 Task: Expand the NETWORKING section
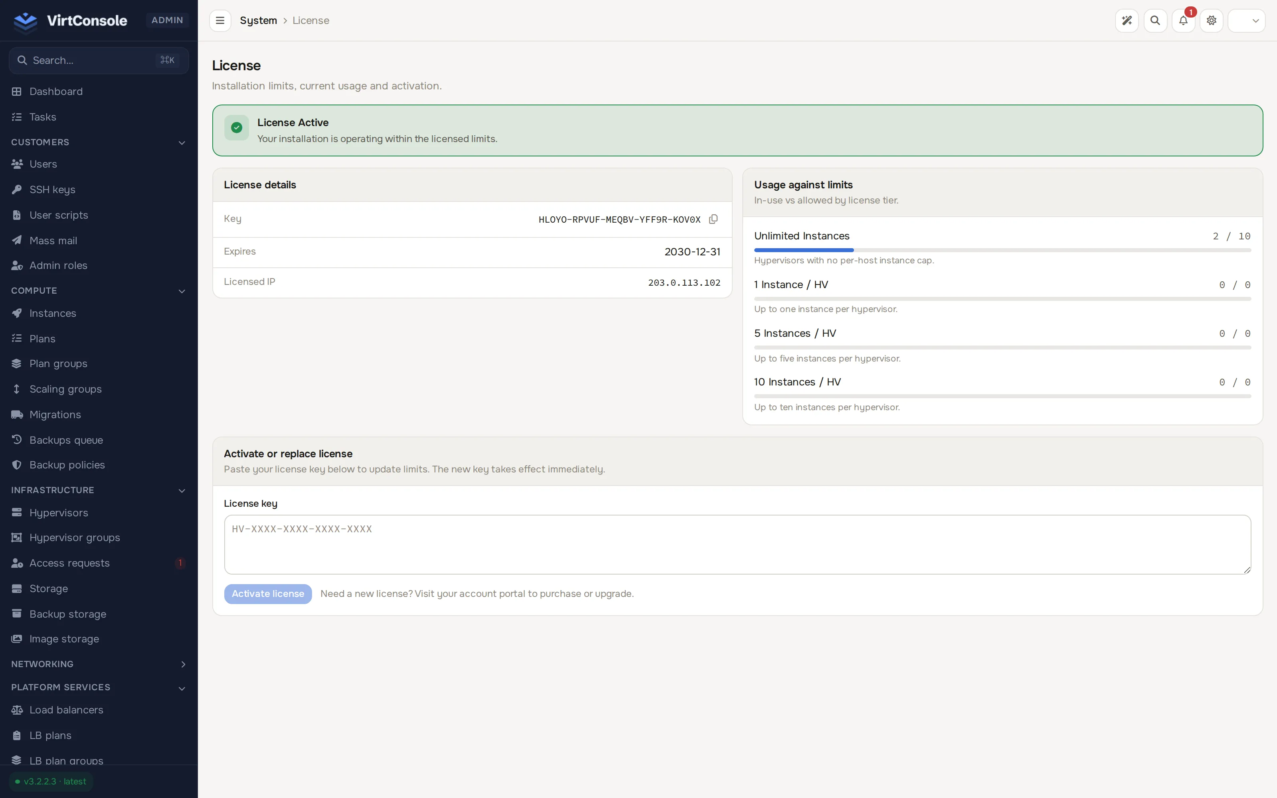pyautogui.click(x=99, y=664)
